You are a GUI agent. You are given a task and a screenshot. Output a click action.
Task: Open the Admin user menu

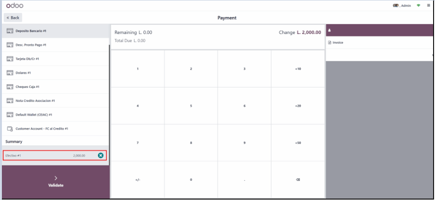[402, 6]
